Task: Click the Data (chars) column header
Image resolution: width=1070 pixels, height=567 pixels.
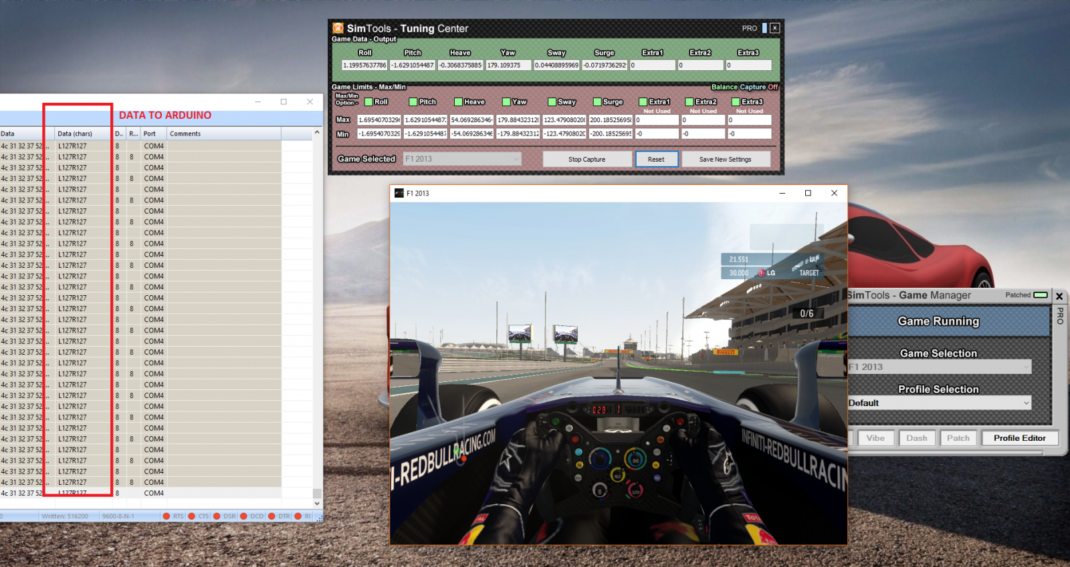Action: 84,134
